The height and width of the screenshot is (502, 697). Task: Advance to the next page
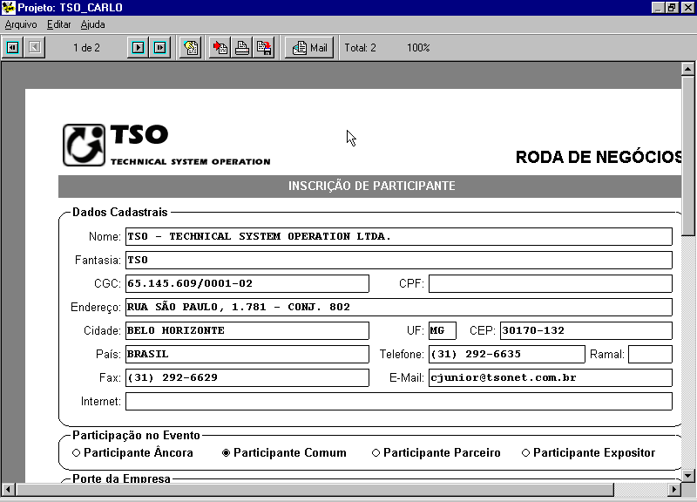[x=138, y=47]
